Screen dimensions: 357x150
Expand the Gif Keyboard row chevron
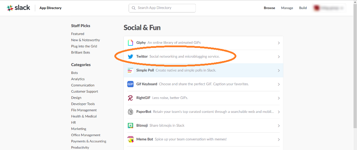coord(279,84)
